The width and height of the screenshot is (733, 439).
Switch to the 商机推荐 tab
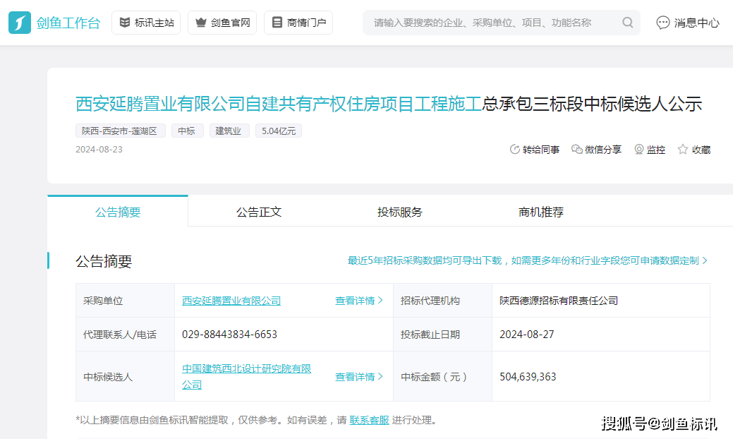point(541,212)
